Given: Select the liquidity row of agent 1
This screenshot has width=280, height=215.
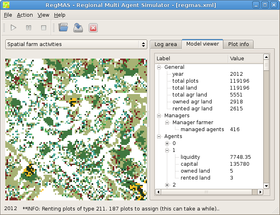Looking at the screenshot, I should (209, 157).
